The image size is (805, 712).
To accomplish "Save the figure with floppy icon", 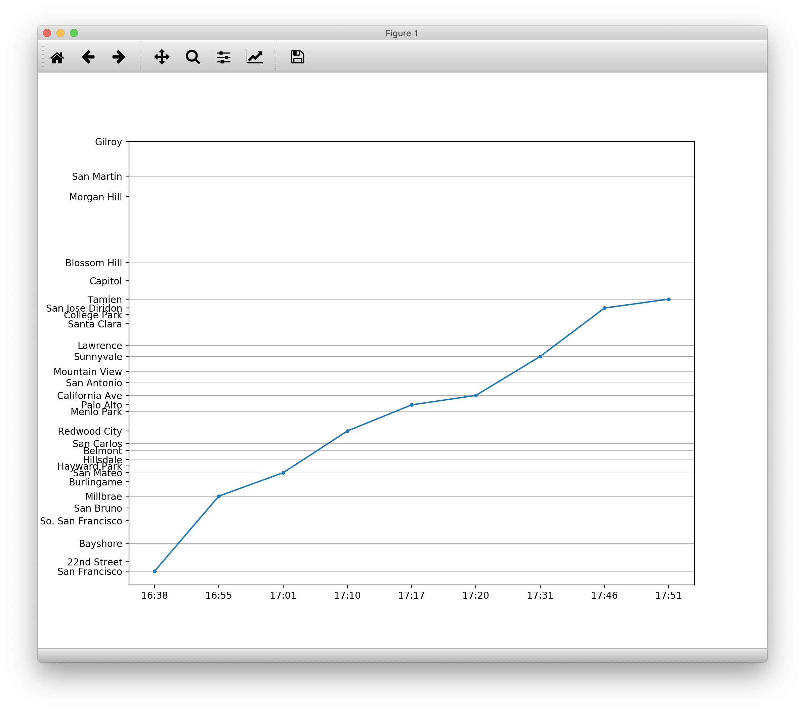I will (x=297, y=57).
